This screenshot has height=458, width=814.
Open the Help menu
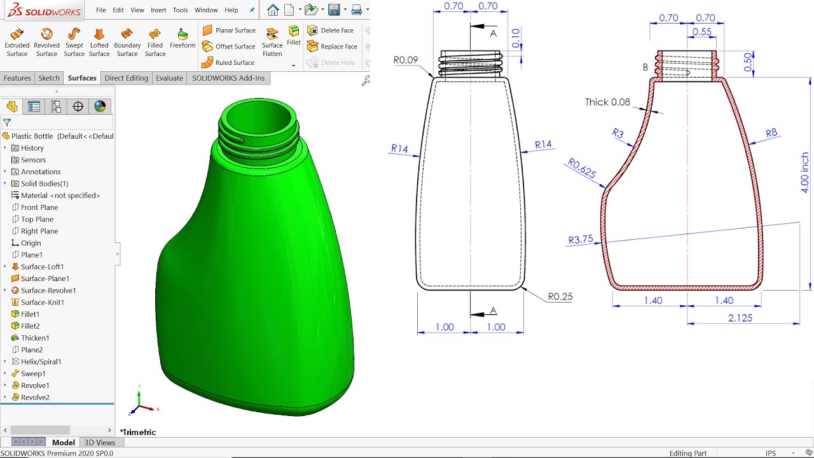pos(231,10)
